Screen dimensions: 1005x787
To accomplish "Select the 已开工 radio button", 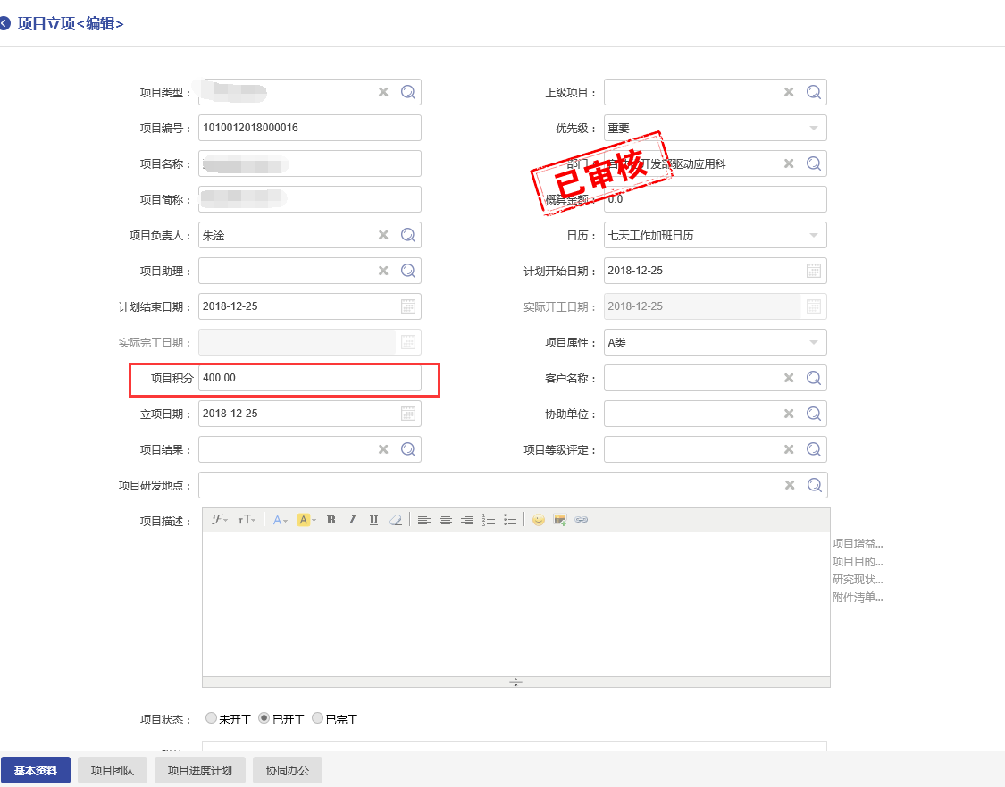I will pos(264,718).
